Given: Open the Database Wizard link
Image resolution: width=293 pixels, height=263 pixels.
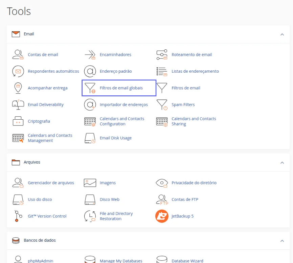Looking at the screenshot, I should (x=187, y=261).
